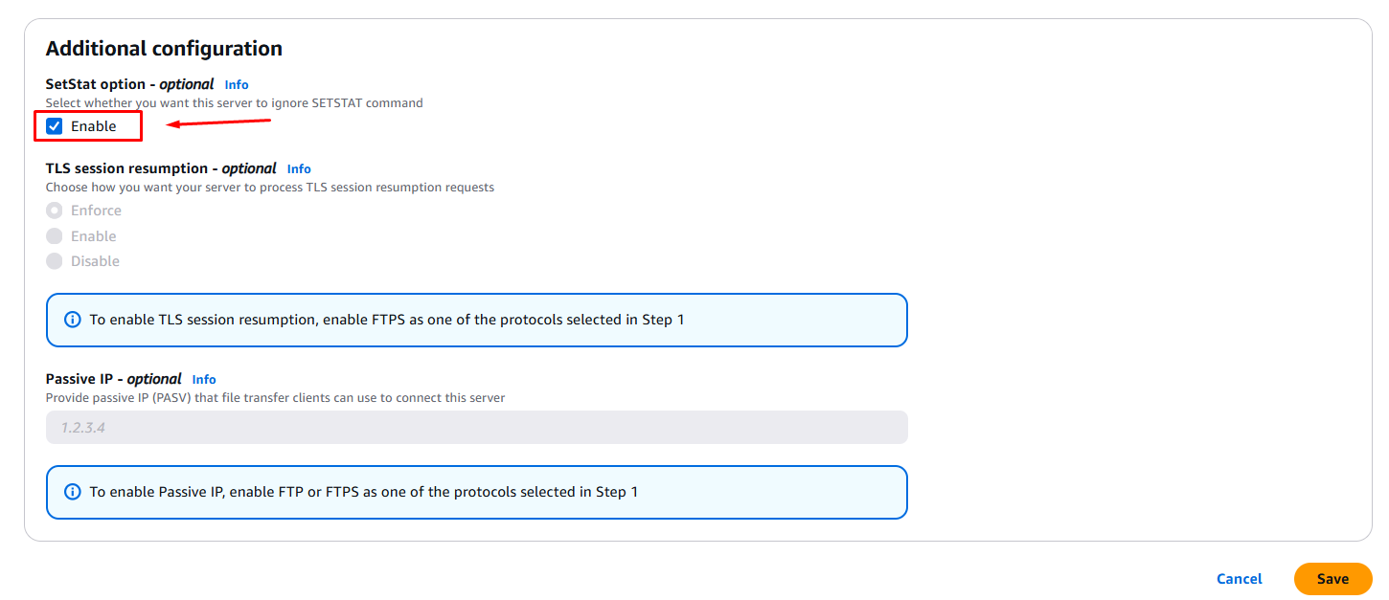Click the Passive IP FTP or FTPS notice text

click(x=364, y=492)
